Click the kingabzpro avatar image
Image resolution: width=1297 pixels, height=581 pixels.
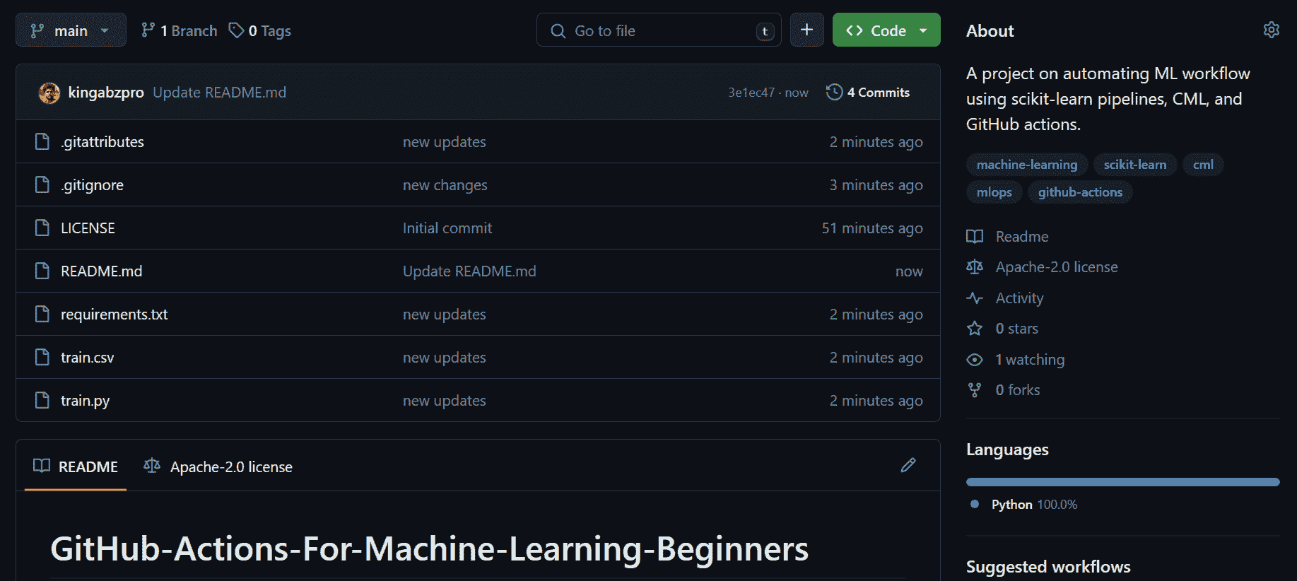click(49, 93)
